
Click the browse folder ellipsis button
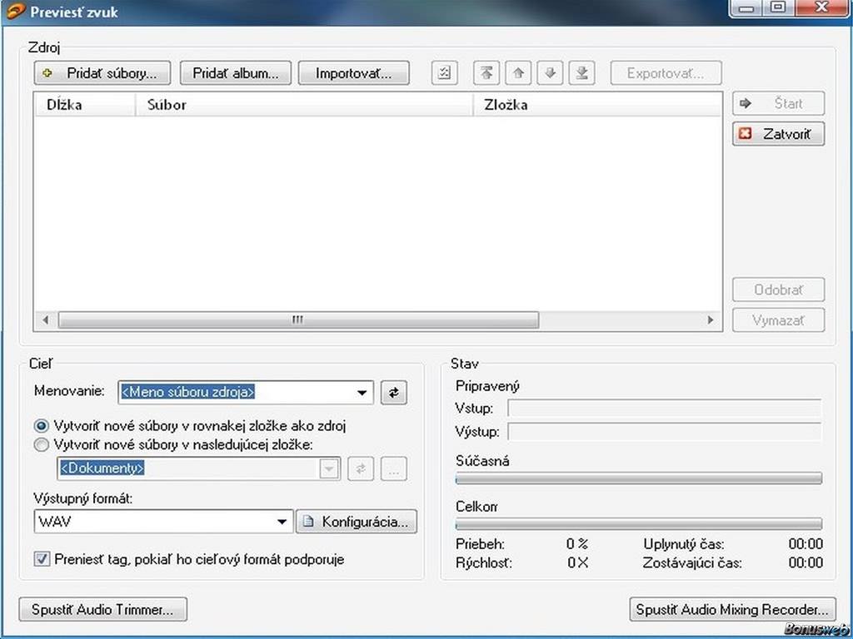pyautogui.click(x=394, y=468)
